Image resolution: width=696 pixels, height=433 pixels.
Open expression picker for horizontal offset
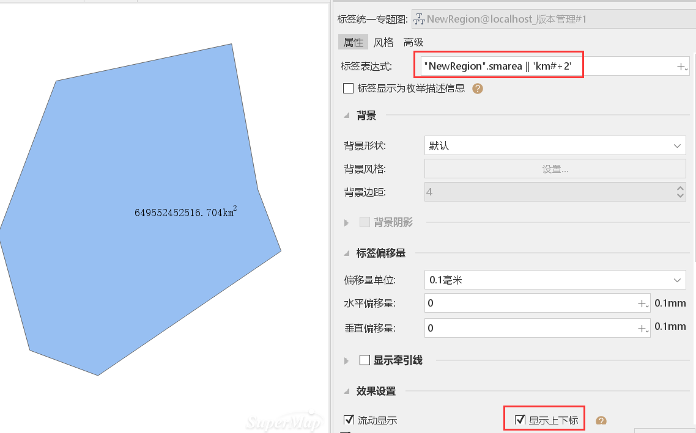643,304
